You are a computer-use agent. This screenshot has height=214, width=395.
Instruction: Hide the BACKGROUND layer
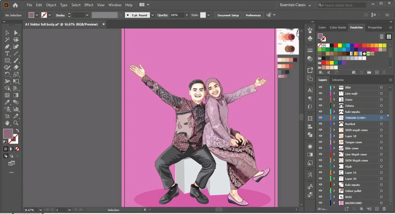coord(320,203)
